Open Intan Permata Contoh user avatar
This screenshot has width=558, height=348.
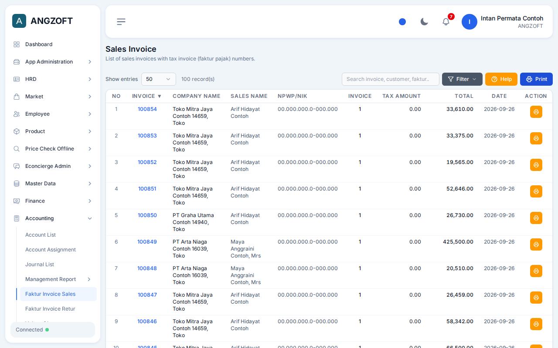470,22
